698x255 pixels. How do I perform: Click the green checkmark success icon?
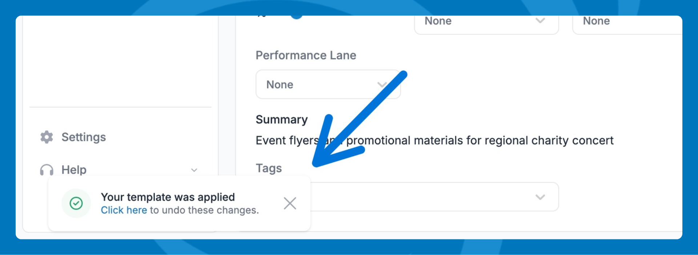tap(76, 203)
